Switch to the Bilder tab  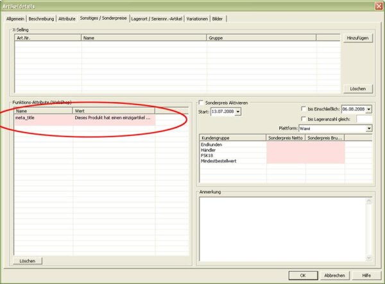tap(218, 19)
